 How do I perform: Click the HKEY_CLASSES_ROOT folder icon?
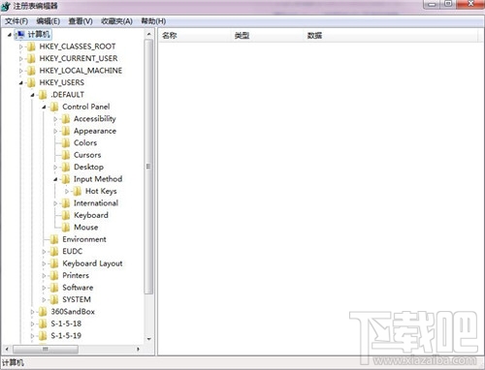[31, 46]
